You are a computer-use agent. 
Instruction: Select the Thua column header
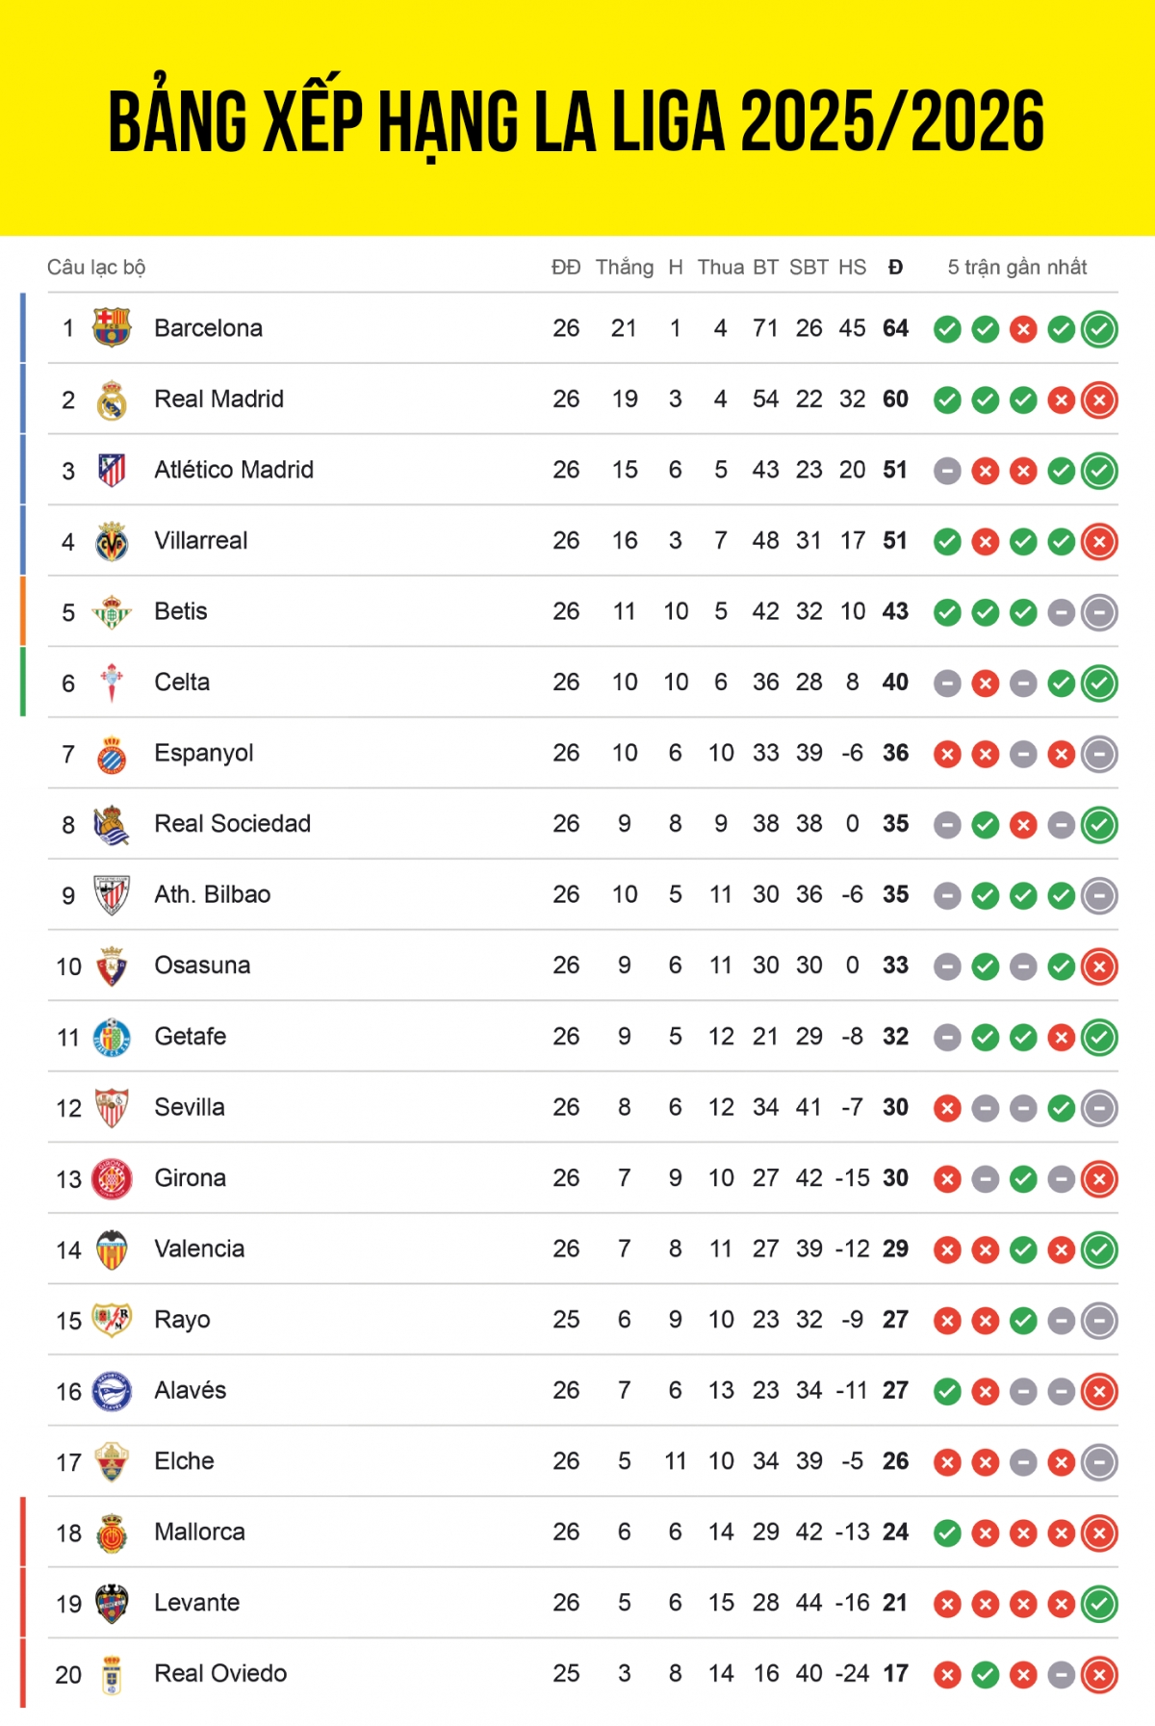[x=720, y=268]
